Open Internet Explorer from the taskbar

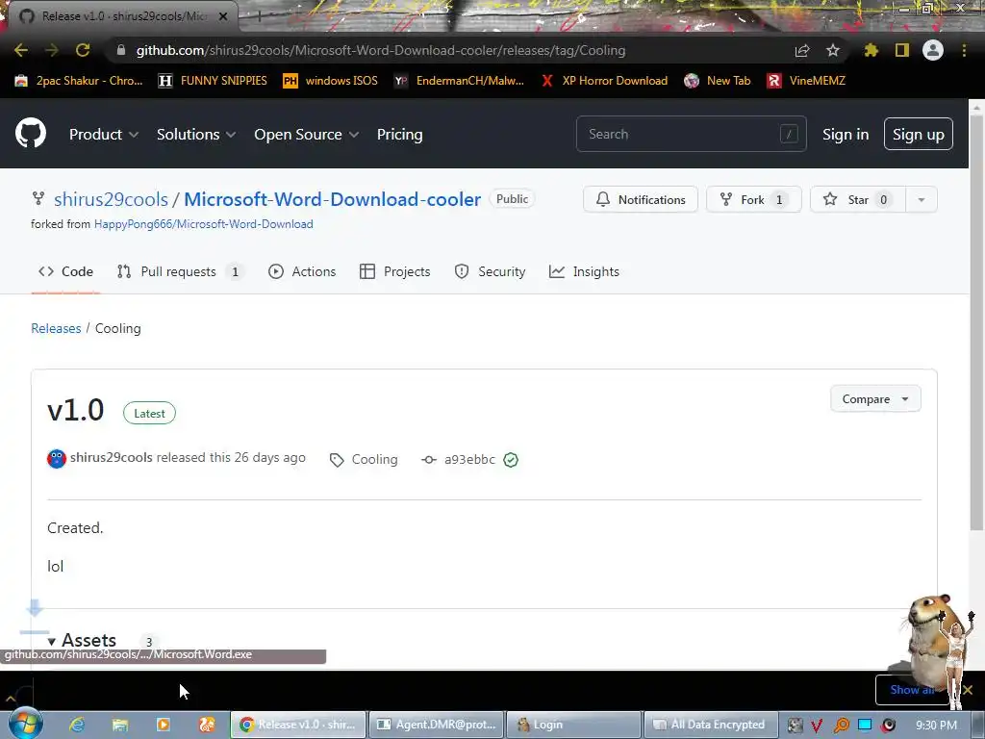click(x=77, y=725)
